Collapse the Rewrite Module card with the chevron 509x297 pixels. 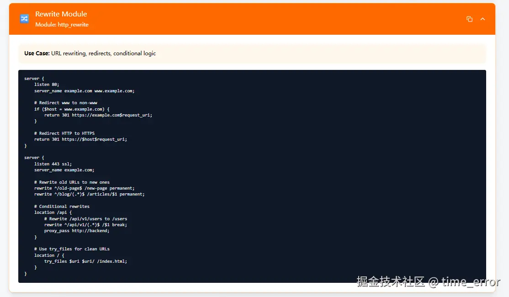point(482,19)
